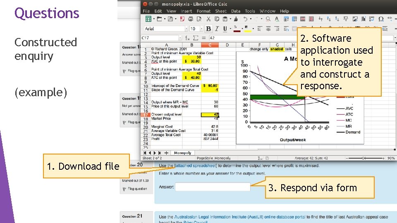Open the Tools menu

click(x=250, y=11)
